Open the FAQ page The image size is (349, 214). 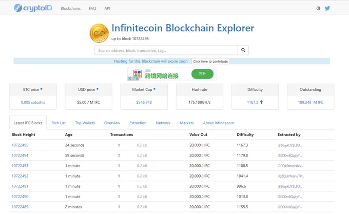tap(92, 8)
